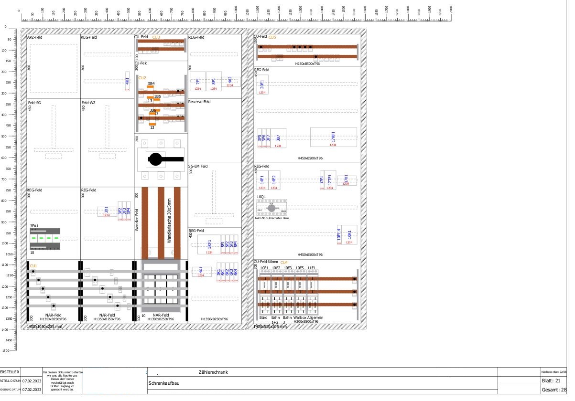
Task: Click the 7F1 device block
Action: (198, 81)
